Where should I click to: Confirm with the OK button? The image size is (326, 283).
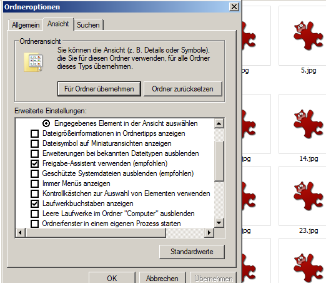tap(112, 278)
